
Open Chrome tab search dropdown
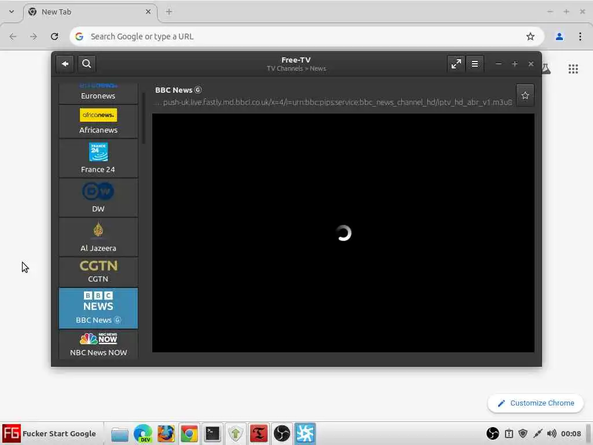[x=12, y=12]
